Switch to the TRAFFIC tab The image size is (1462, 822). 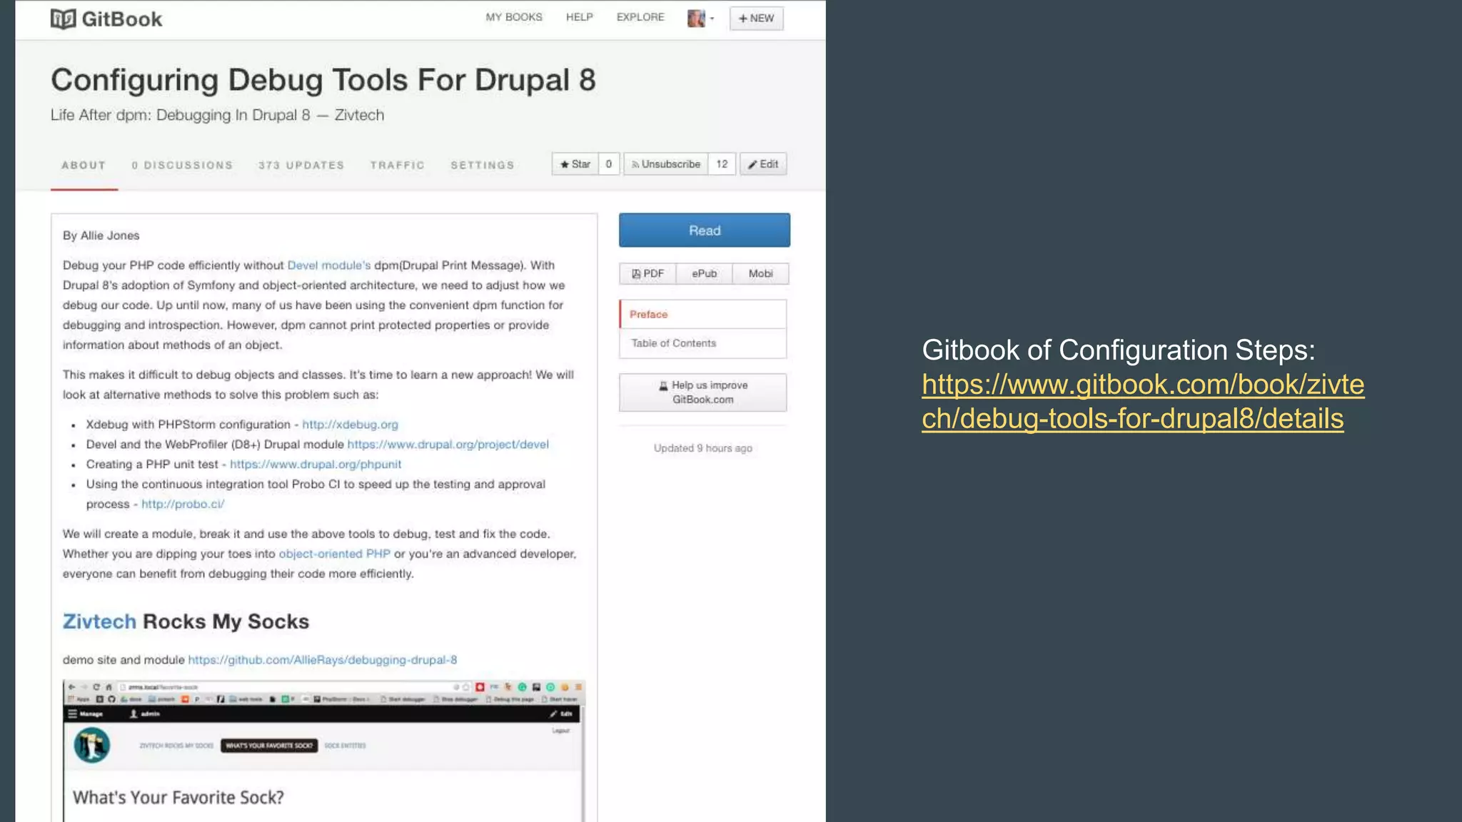pyautogui.click(x=397, y=165)
